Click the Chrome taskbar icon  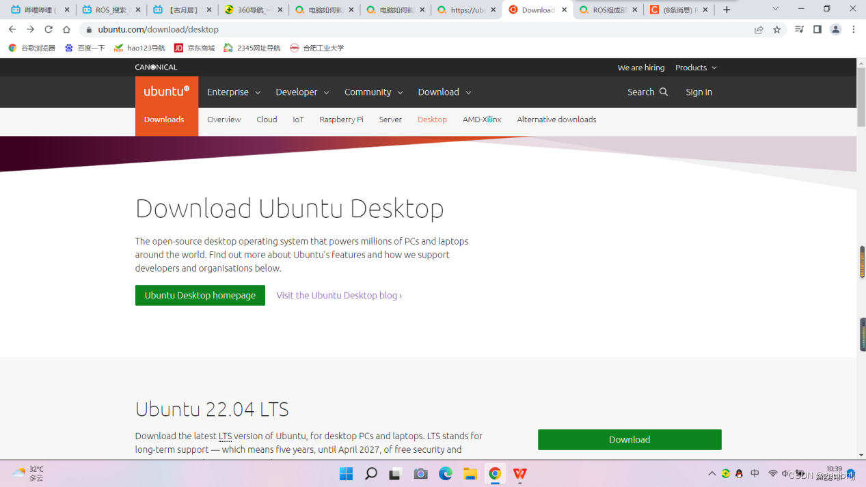click(x=495, y=473)
